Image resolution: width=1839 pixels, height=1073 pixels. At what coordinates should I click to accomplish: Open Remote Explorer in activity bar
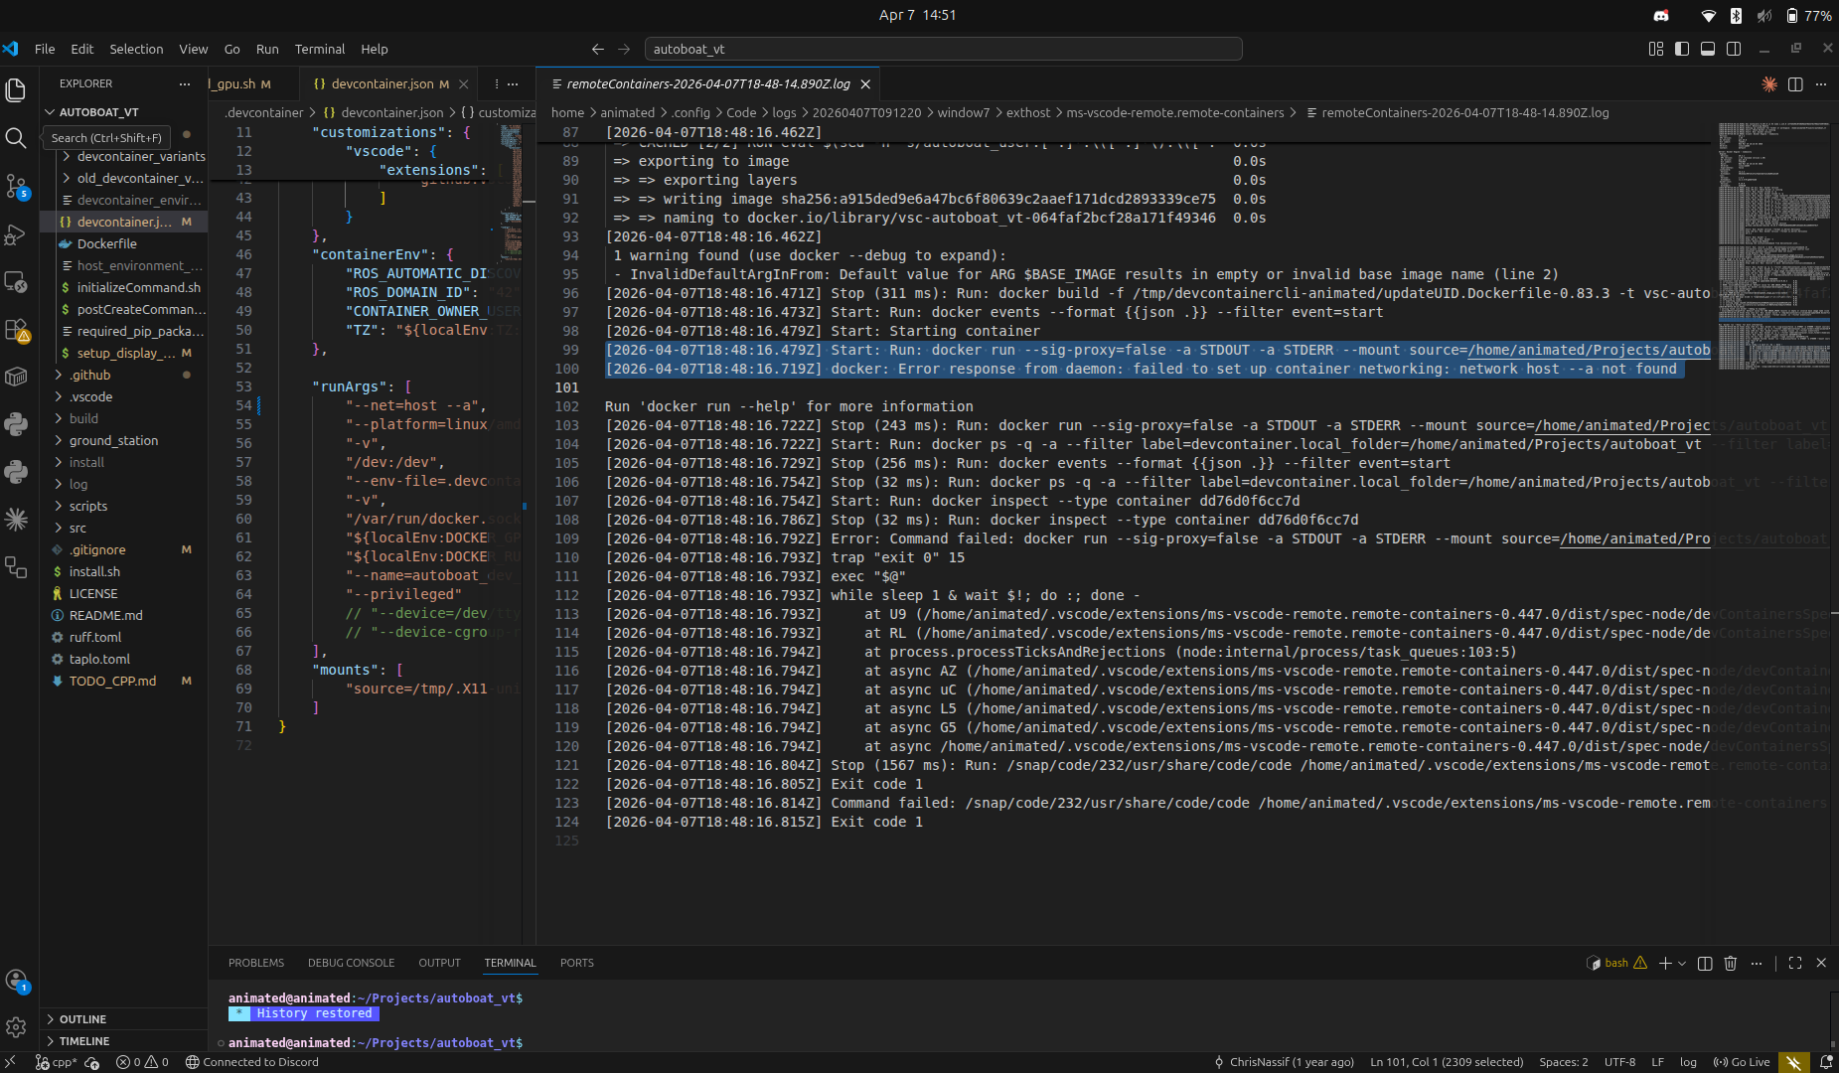(16, 282)
